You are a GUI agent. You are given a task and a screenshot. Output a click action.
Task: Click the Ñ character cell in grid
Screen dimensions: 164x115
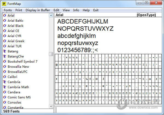(113, 93)
